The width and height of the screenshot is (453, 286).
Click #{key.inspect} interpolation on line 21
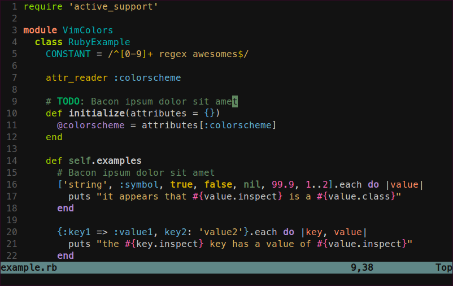[x=164, y=244]
